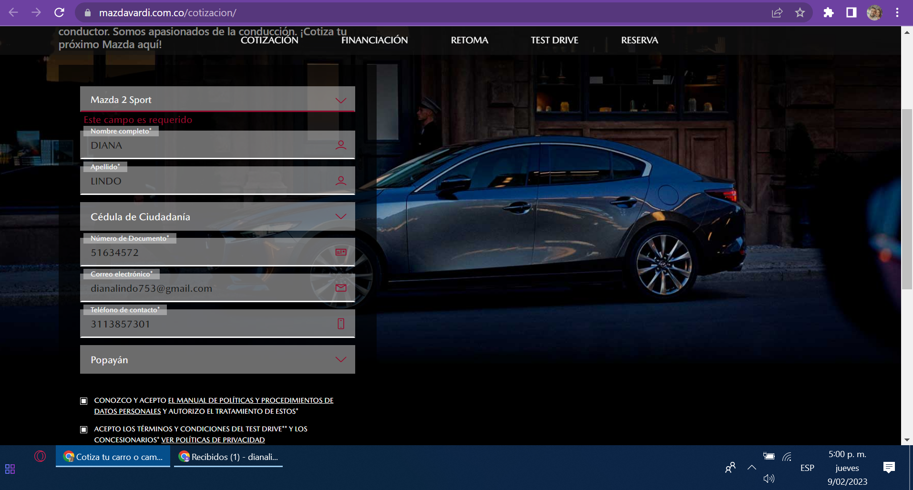
Task: Check battery status icon
Action: (769, 456)
